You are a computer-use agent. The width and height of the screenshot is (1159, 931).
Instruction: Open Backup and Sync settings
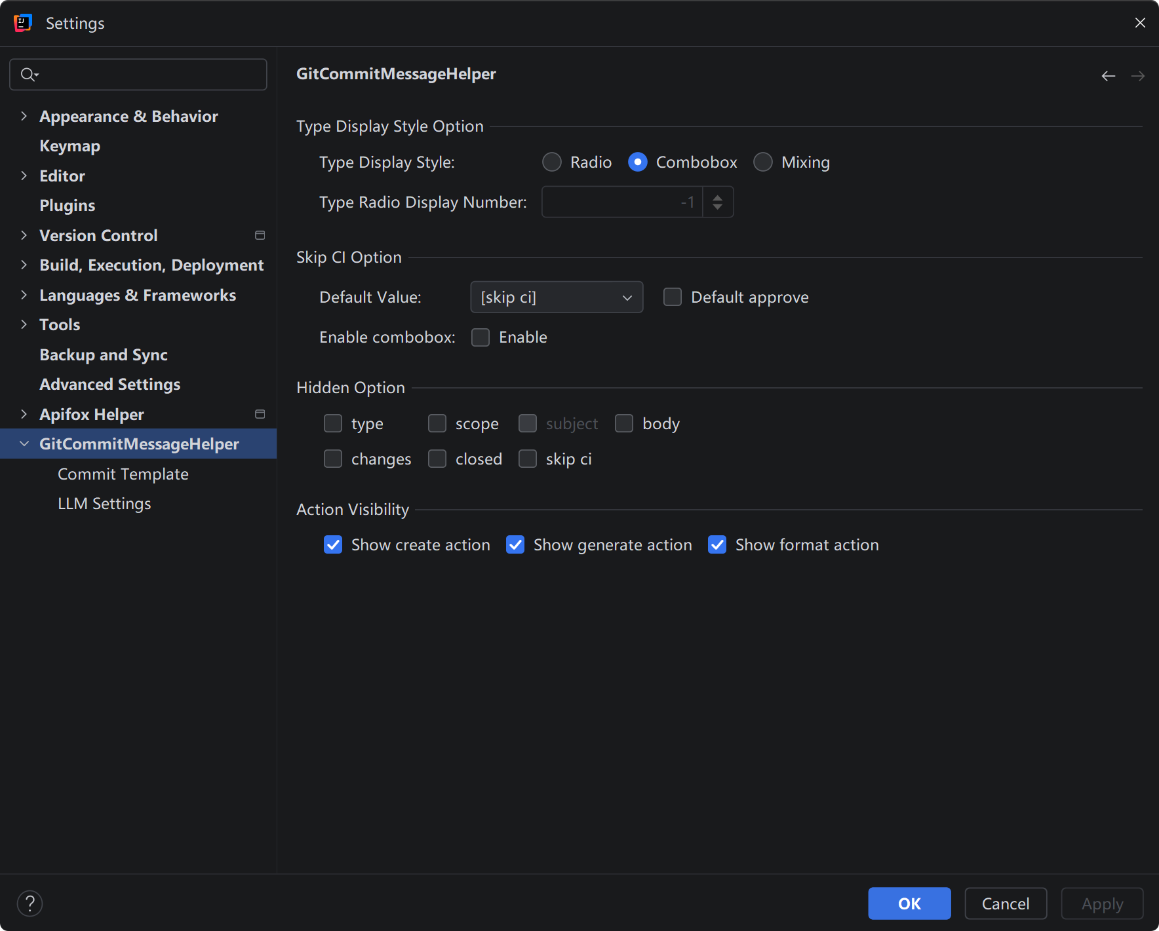point(104,354)
